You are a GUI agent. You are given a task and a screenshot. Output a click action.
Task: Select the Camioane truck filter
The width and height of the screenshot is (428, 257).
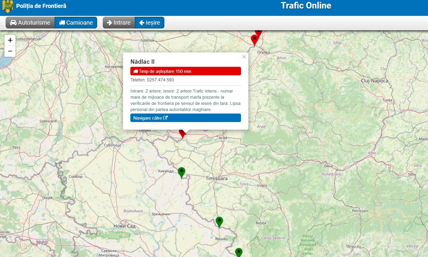[x=76, y=23]
